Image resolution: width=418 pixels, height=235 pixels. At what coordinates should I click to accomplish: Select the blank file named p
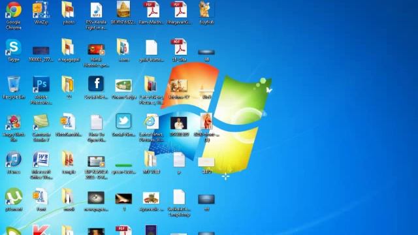(x=179, y=160)
